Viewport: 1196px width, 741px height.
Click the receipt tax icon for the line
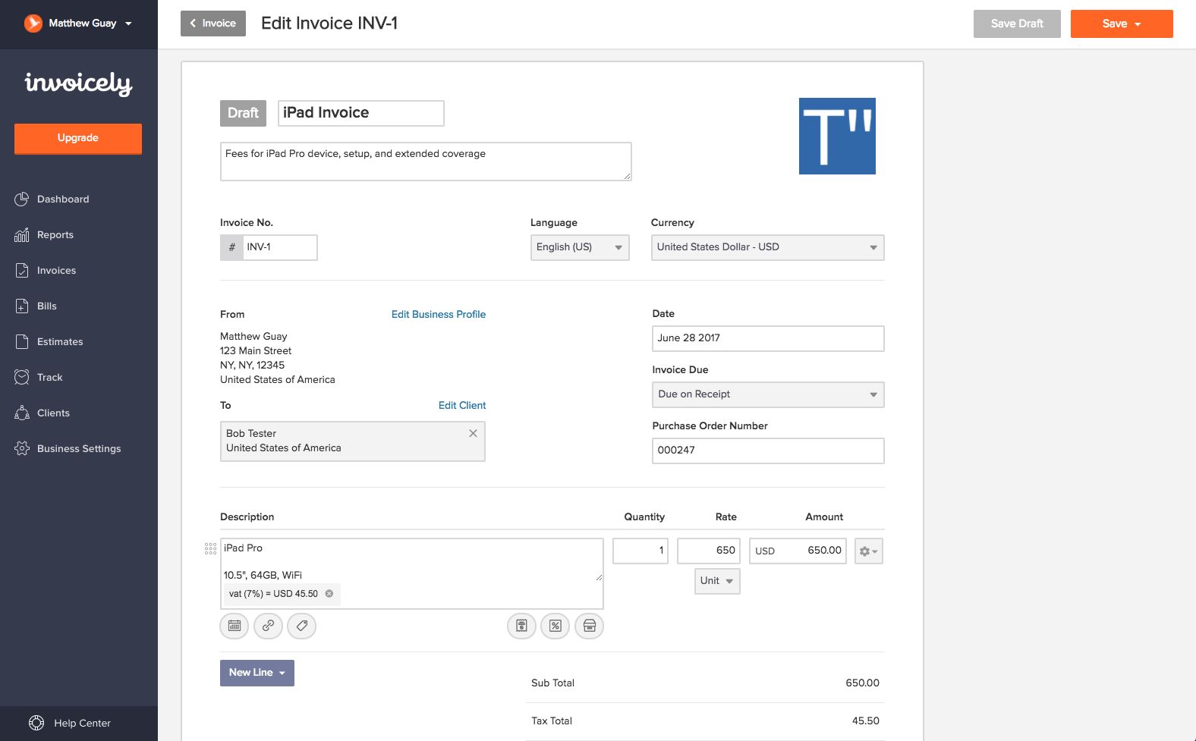click(x=521, y=626)
